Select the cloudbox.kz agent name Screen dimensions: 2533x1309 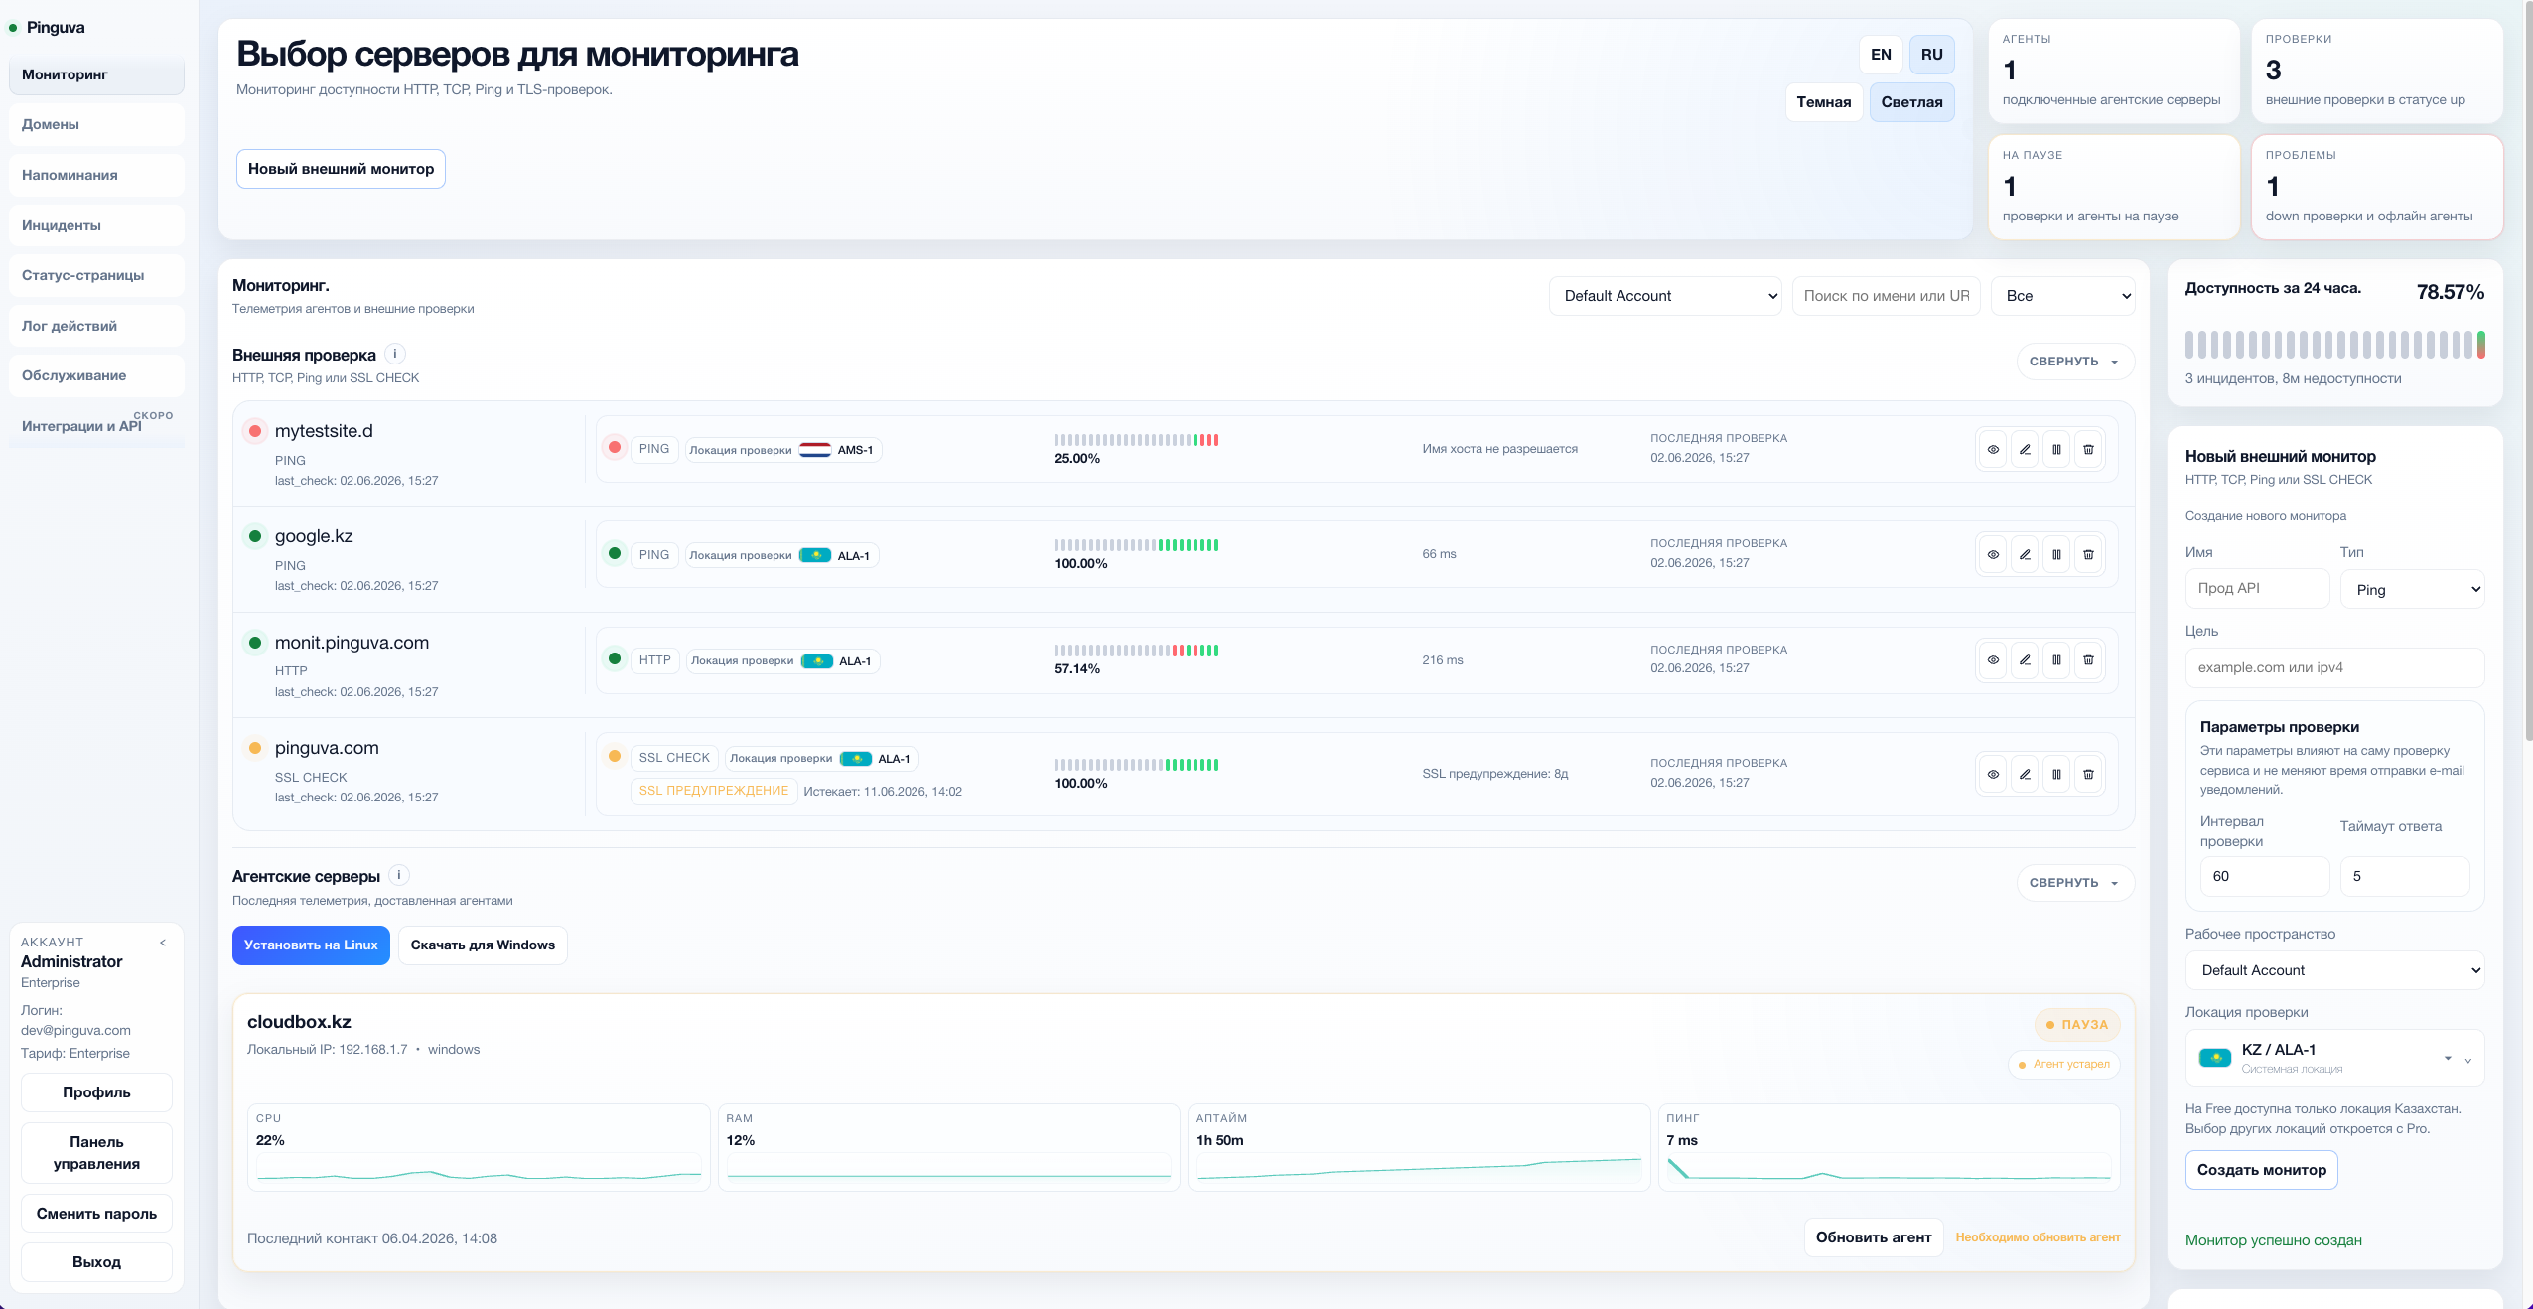click(x=299, y=1022)
